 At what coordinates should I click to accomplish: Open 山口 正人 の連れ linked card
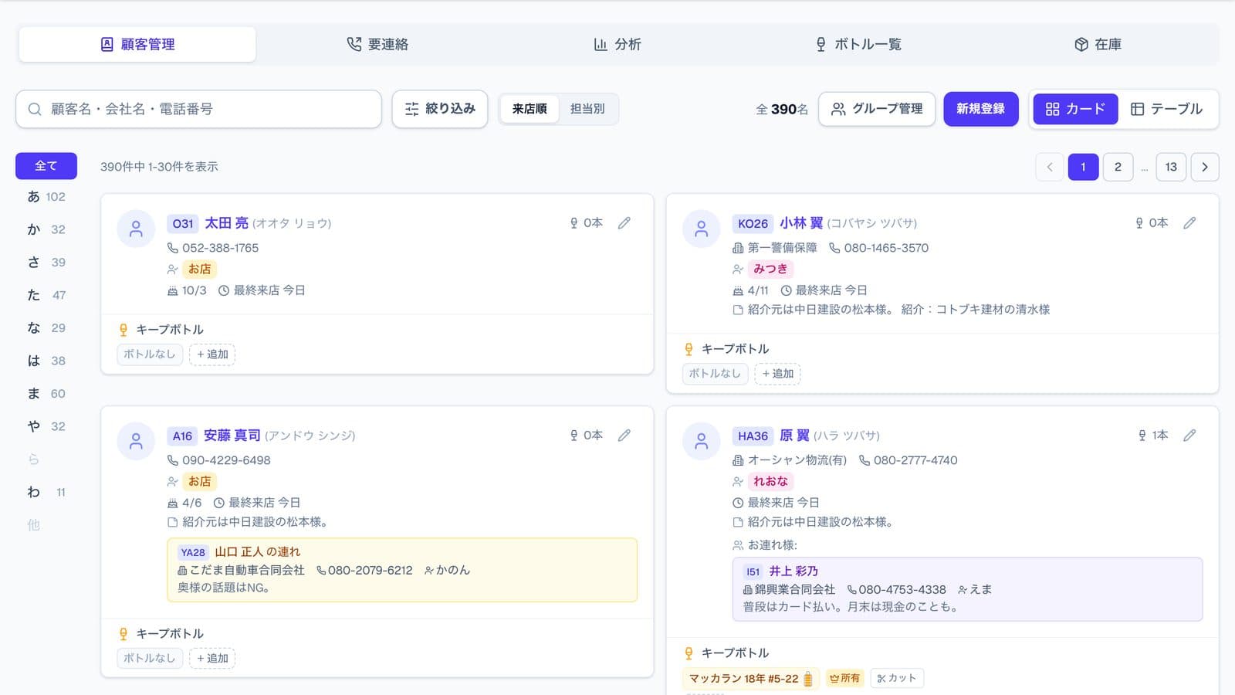coord(402,570)
